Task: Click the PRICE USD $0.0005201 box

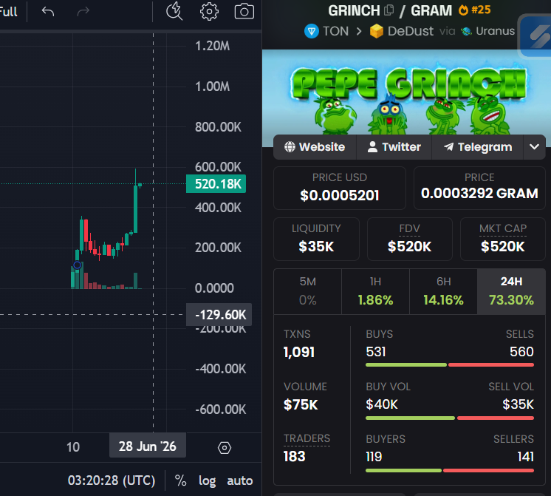Action: click(x=340, y=188)
